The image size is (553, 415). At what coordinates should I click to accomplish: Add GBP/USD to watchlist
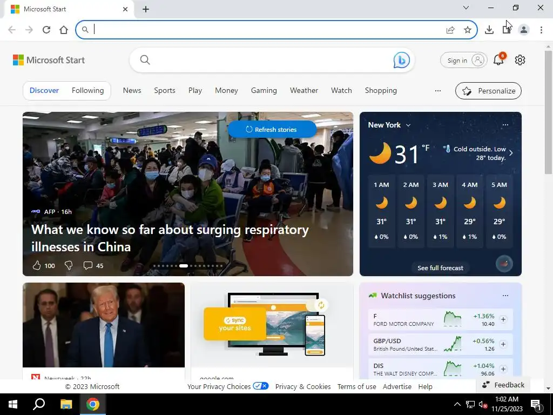[x=503, y=344]
